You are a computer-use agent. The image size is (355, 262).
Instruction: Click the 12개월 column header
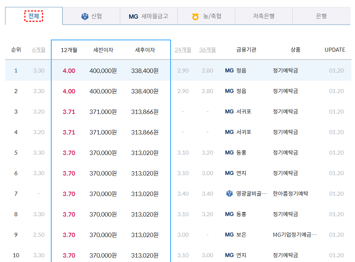(x=69, y=50)
